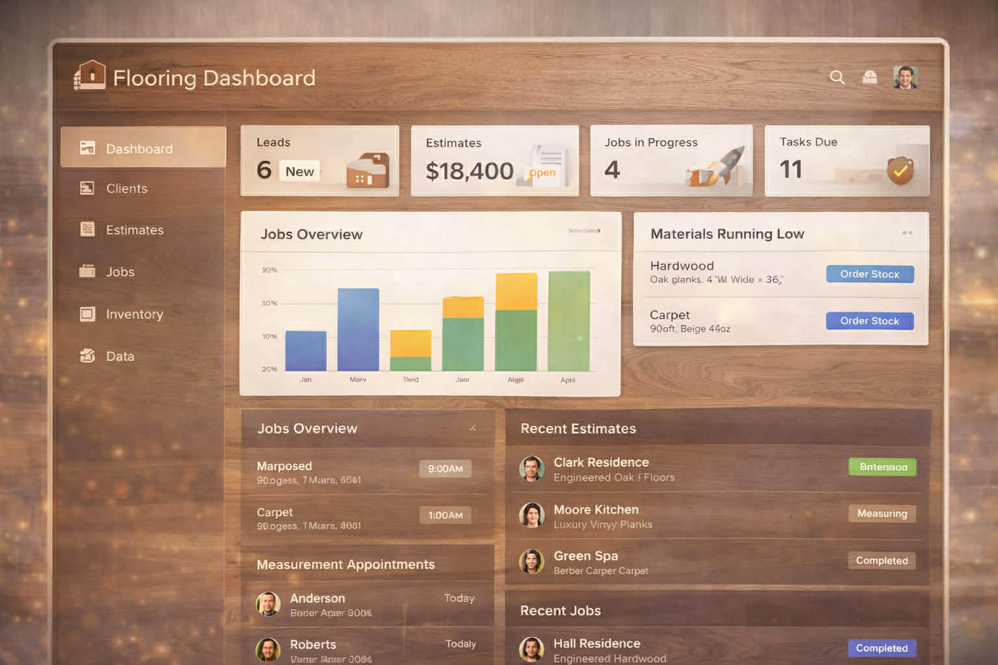
Task: Collapse the Jobs Overview list panel
Action: point(472,428)
